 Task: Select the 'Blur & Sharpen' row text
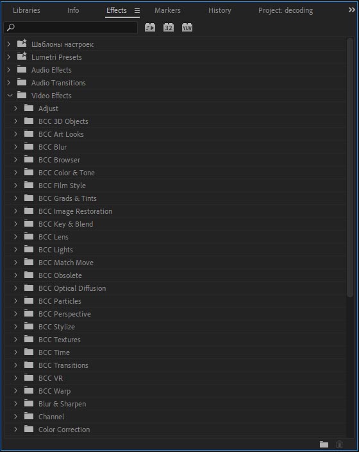[62, 404]
